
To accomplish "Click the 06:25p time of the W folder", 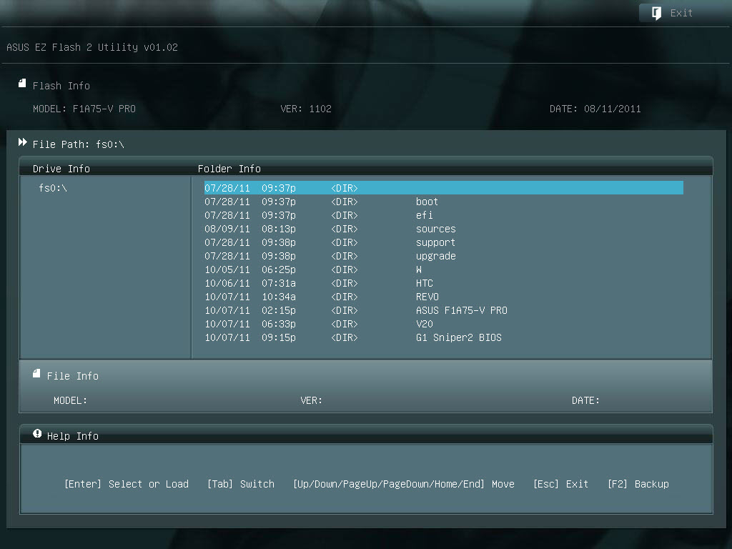I will pos(279,269).
